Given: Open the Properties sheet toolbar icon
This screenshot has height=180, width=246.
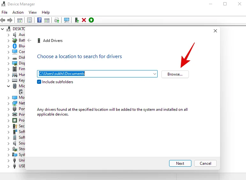Looking at the screenshot, I should [29, 20].
